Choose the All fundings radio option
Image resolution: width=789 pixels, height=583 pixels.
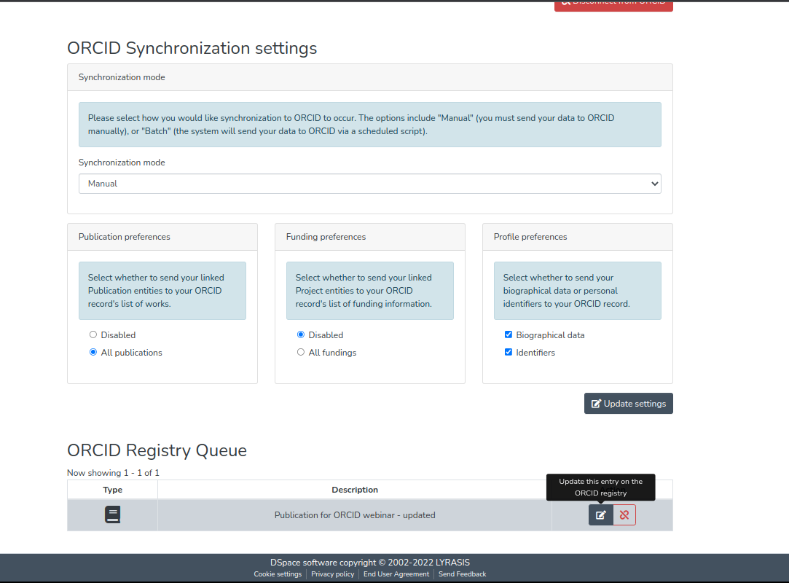[x=301, y=353]
